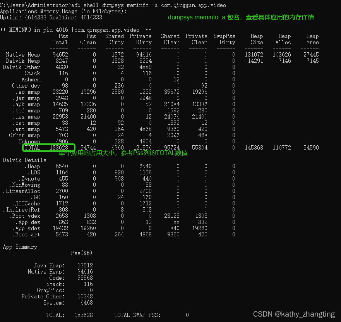The height and width of the screenshot is (322, 341).
Task: Click the Dalvik Details section heading
Action: pyautogui.click(x=24, y=160)
